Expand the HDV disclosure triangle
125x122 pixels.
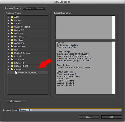coord(9,50)
